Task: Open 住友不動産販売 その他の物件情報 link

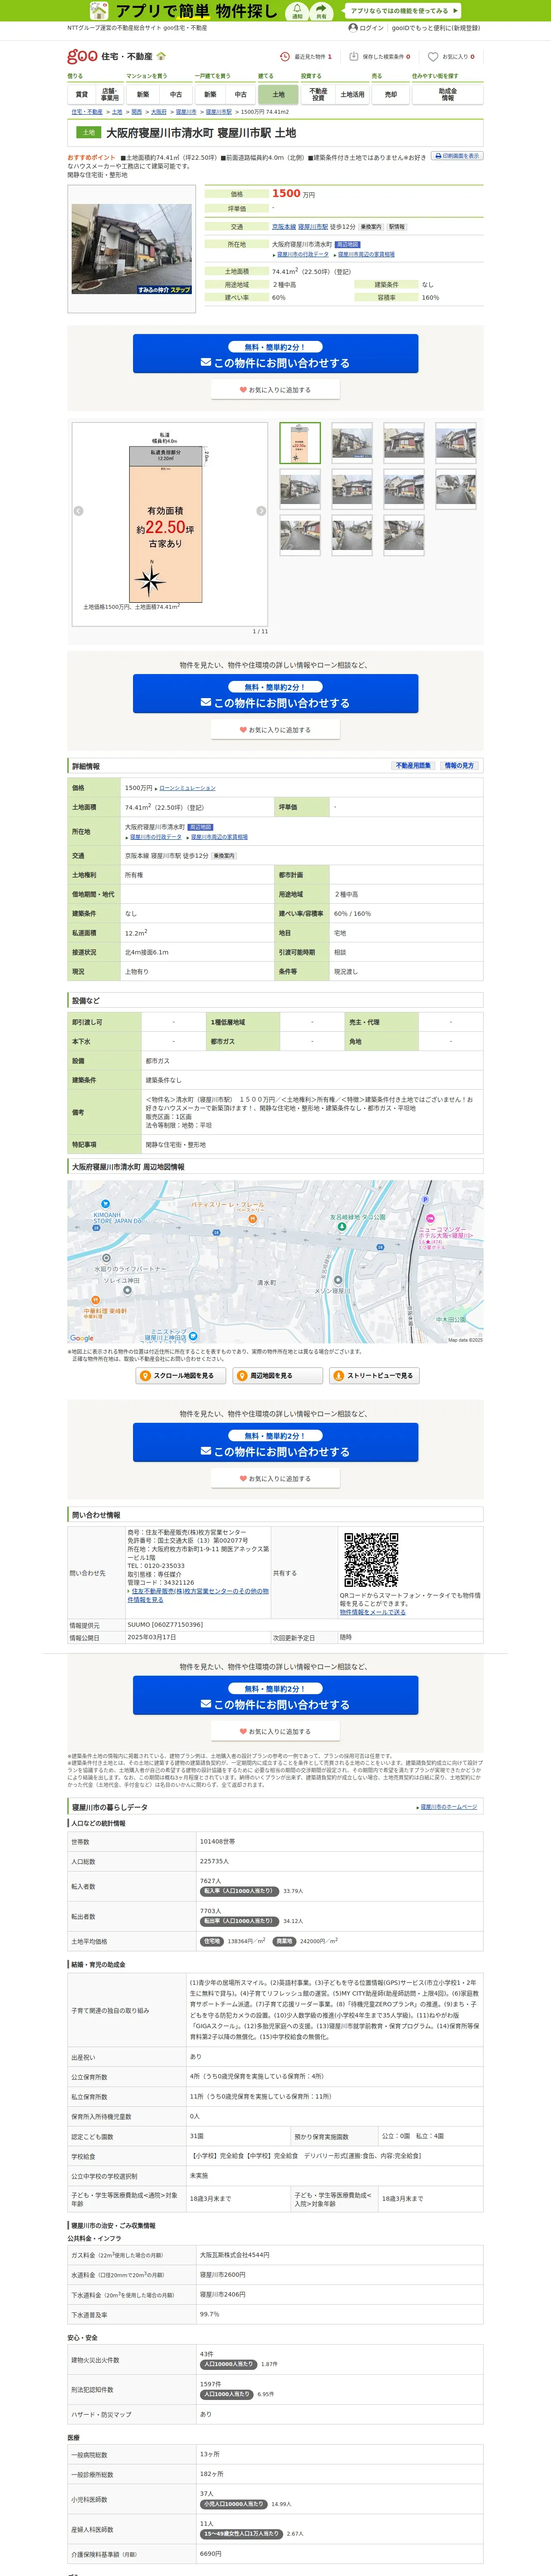Action: tap(198, 1595)
